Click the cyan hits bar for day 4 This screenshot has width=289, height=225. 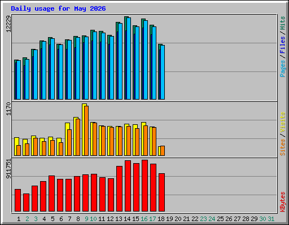point(44,70)
